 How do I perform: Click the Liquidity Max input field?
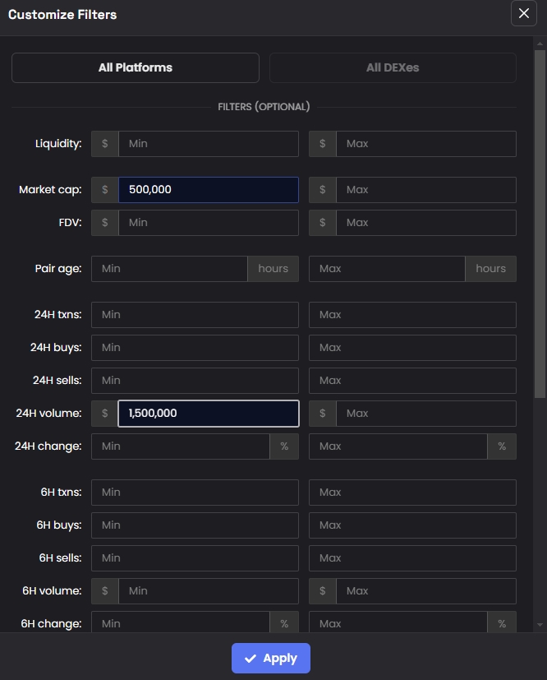click(x=425, y=144)
